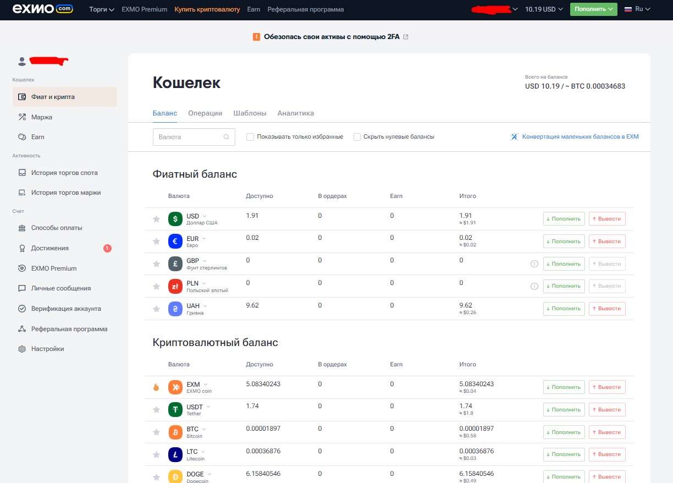Click the green Пополнить button in header
This screenshot has height=483, width=673.
pyautogui.click(x=594, y=9)
